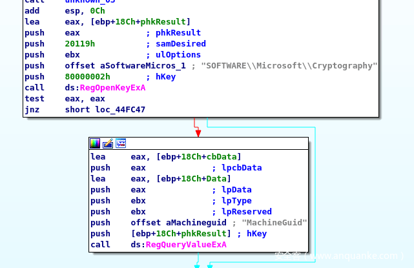Click the aMachineguid offset operand
This screenshot has height=268, width=414.
[x=196, y=223]
